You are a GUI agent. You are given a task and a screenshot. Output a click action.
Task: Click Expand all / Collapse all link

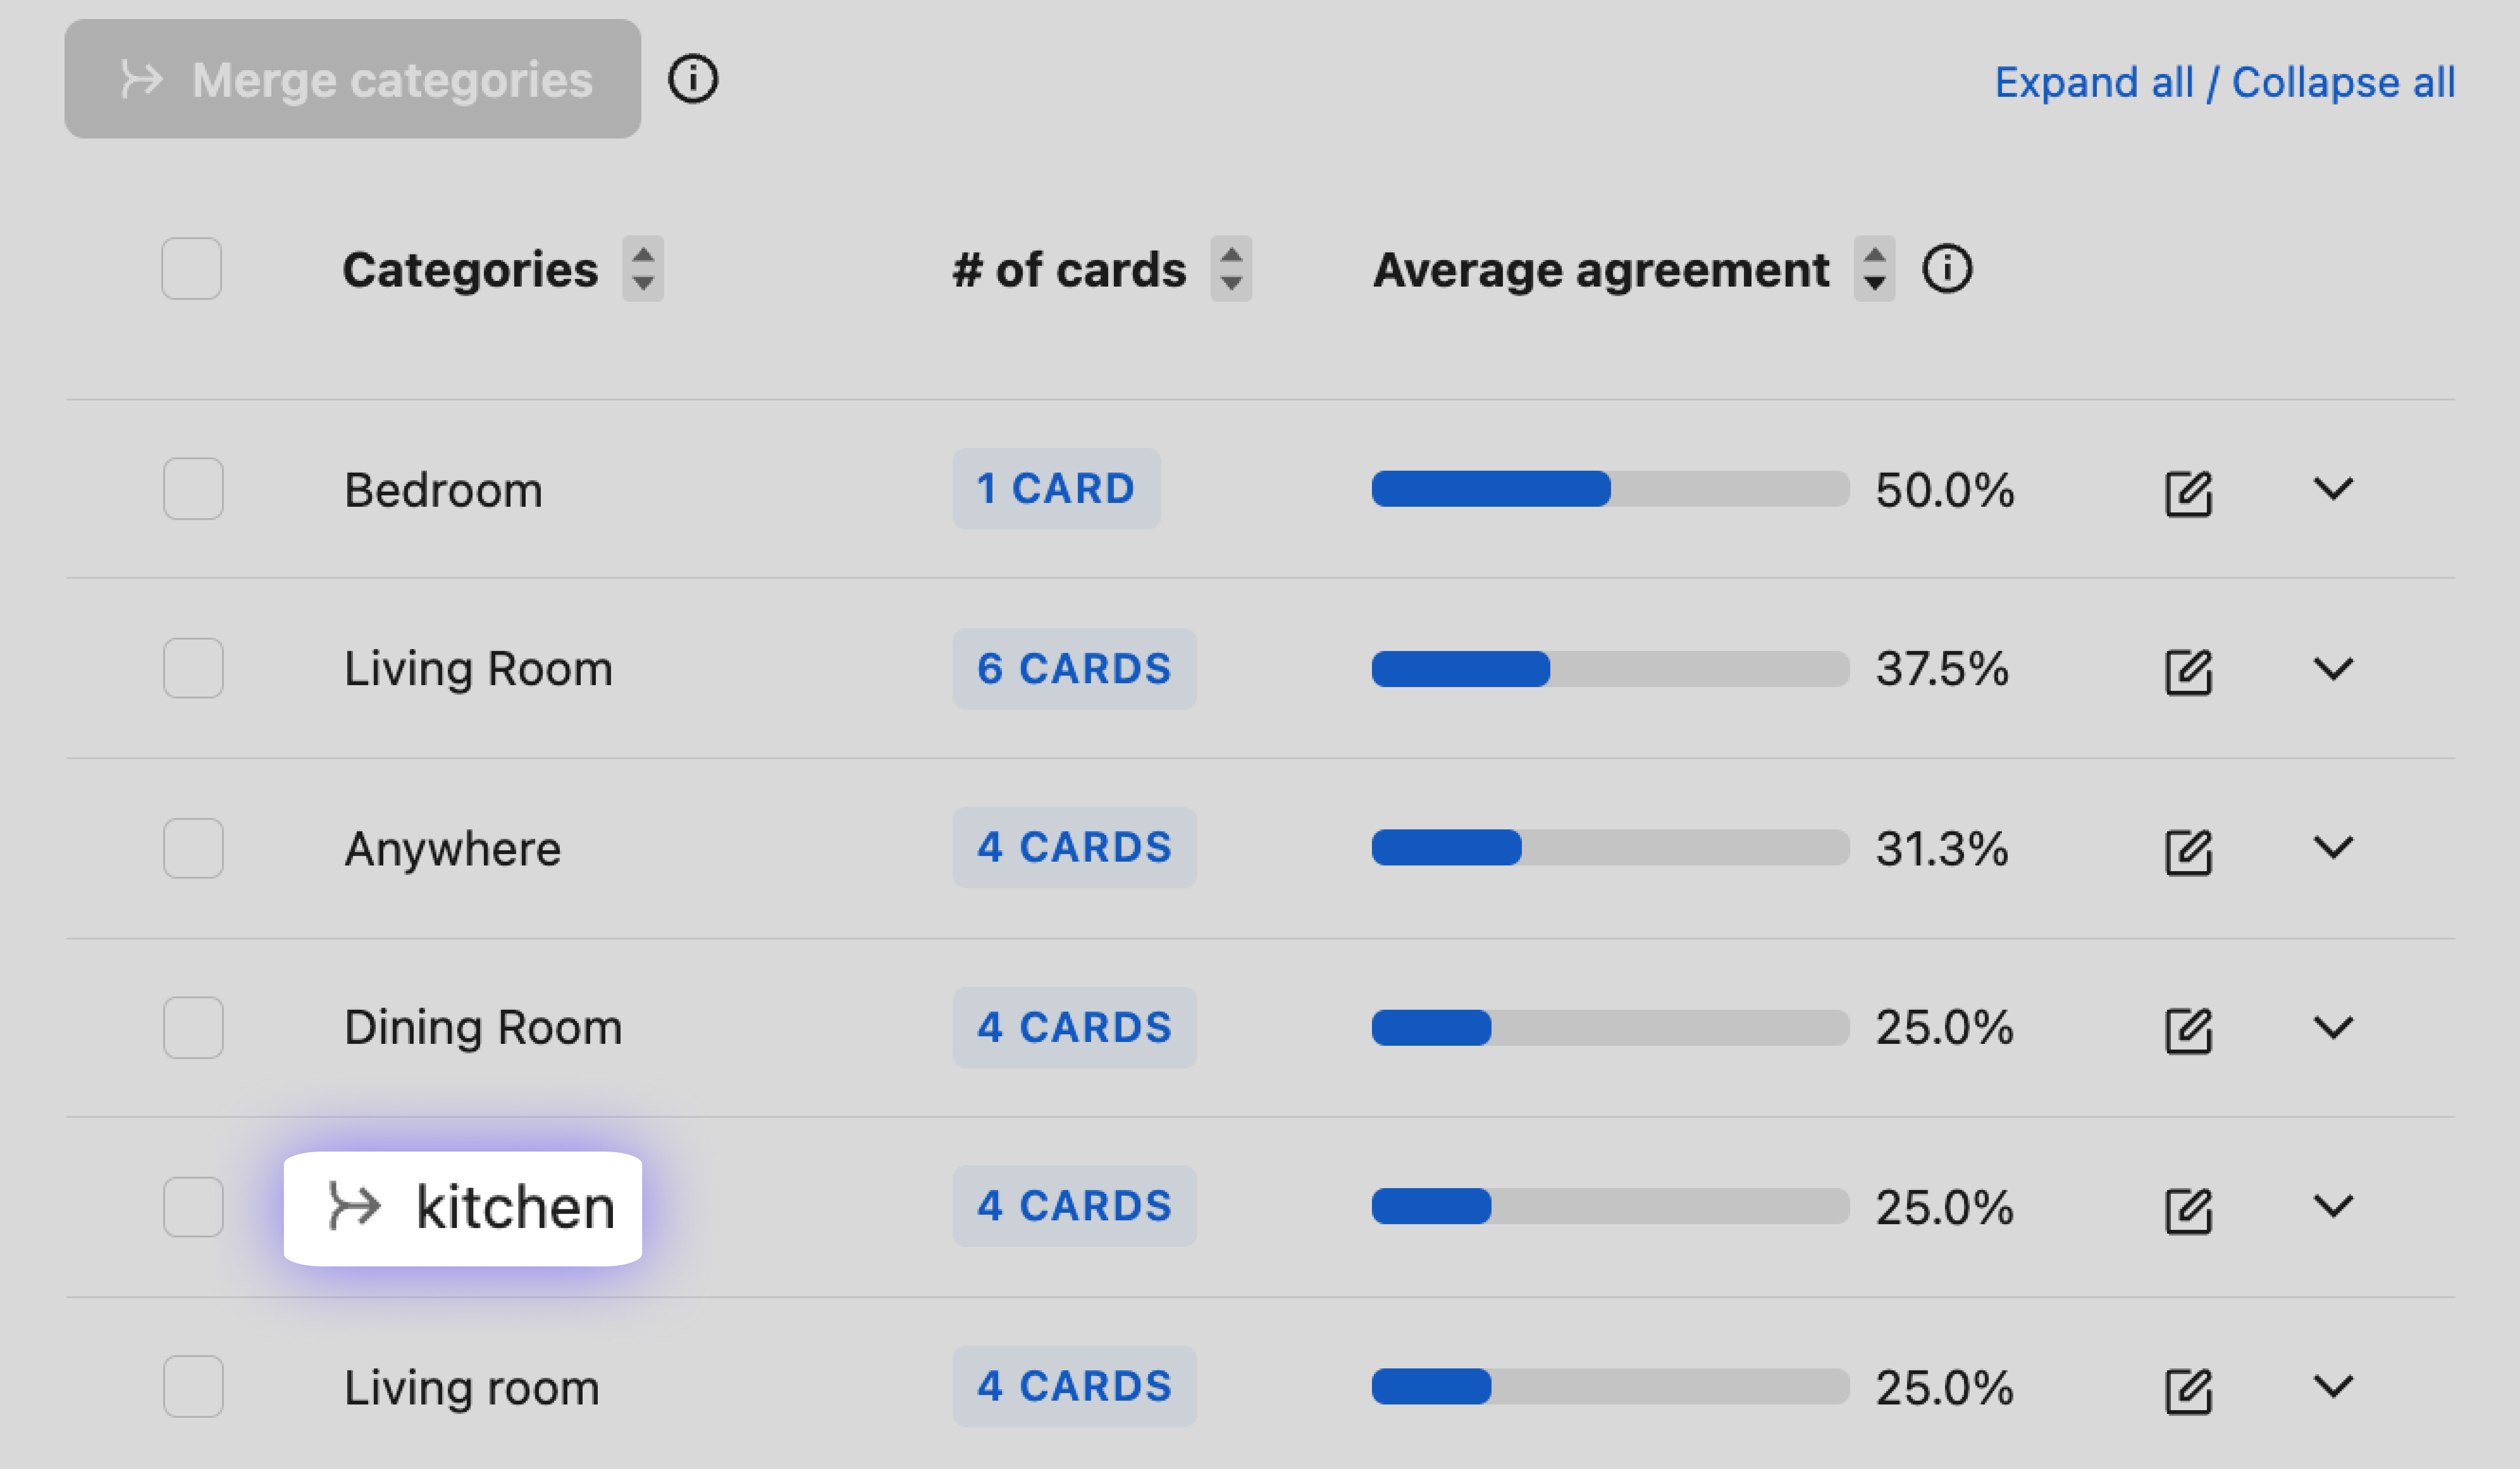pos(2224,82)
